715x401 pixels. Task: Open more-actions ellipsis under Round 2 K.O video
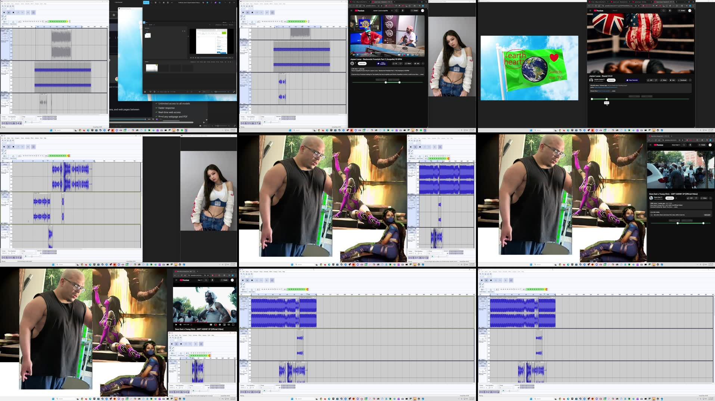690,80
